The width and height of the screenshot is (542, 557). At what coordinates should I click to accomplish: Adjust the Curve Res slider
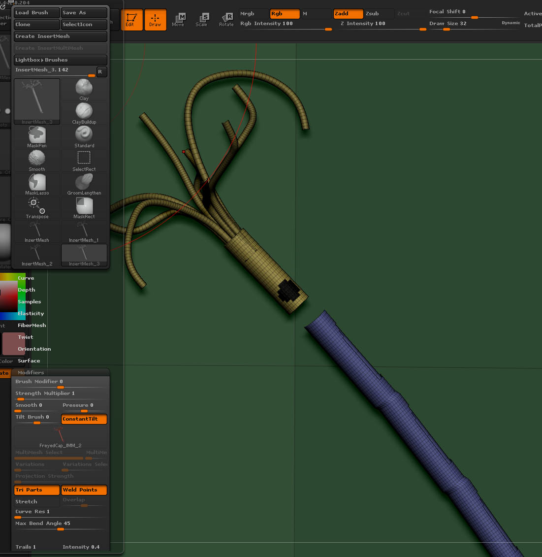(x=61, y=514)
